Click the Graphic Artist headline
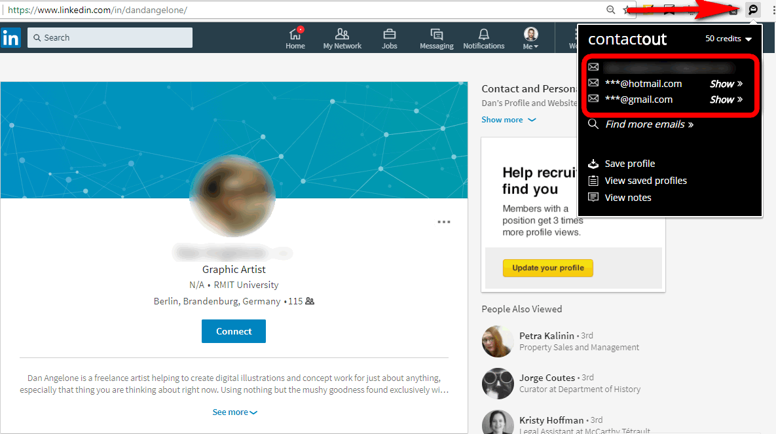Screen dimensions: 776x434 click(x=234, y=269)
